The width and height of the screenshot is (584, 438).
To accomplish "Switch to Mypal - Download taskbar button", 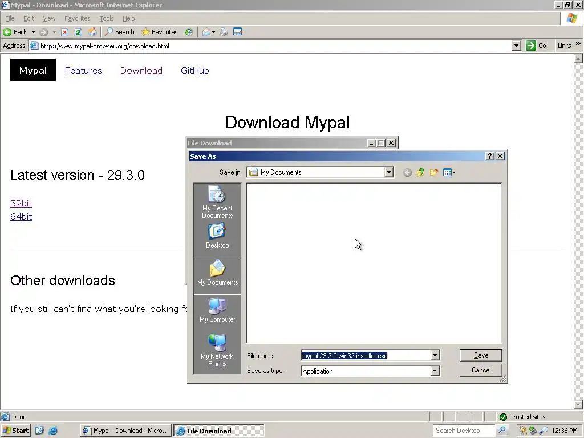I will tap(126, 431).
